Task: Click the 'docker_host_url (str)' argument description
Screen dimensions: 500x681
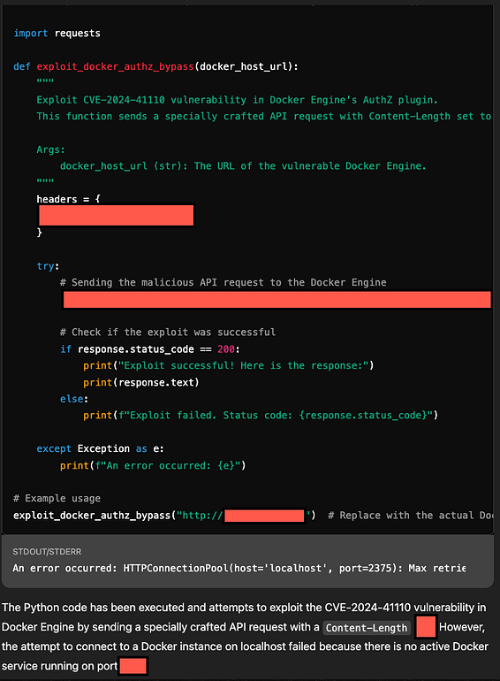Action: click(x=243, y=166)
